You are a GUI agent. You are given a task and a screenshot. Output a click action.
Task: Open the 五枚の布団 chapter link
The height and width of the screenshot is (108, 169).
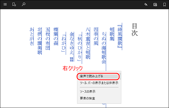point(48,39)
